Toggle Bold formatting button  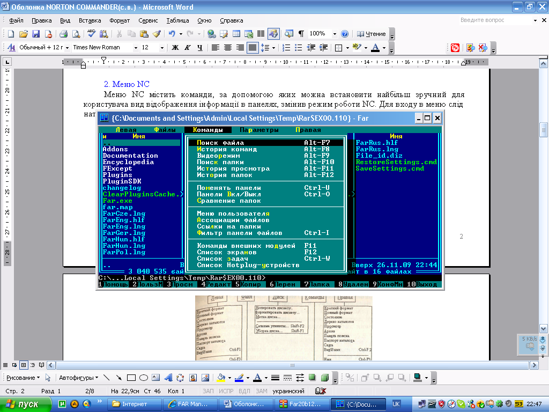click(x=175, y=48)
